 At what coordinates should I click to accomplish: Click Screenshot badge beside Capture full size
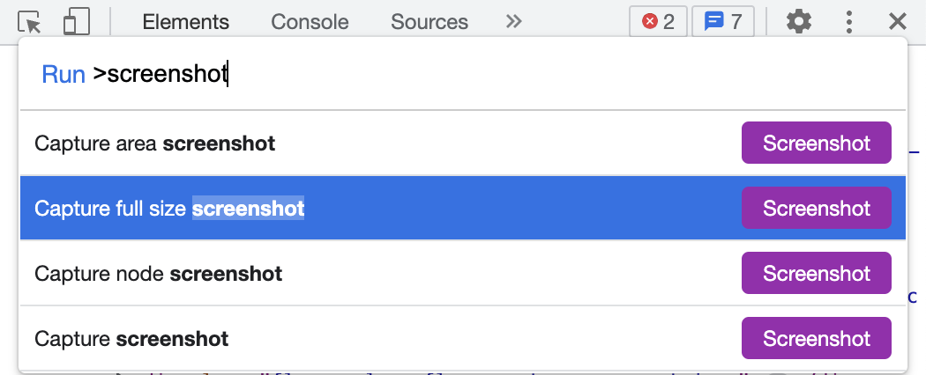point(816,208)
